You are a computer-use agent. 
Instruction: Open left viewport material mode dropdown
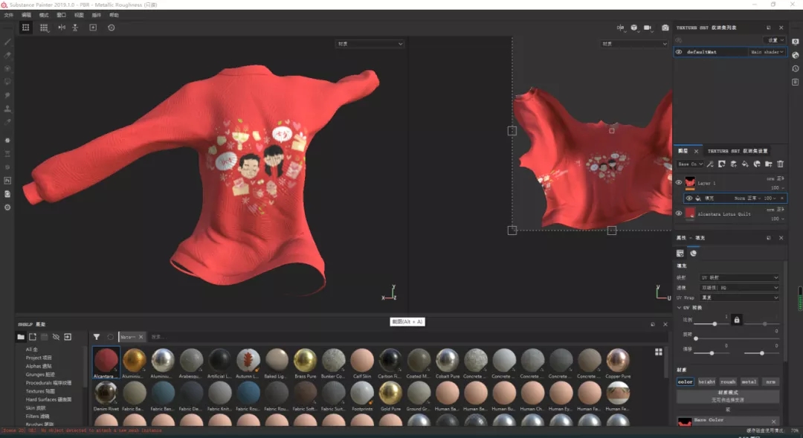370,44
